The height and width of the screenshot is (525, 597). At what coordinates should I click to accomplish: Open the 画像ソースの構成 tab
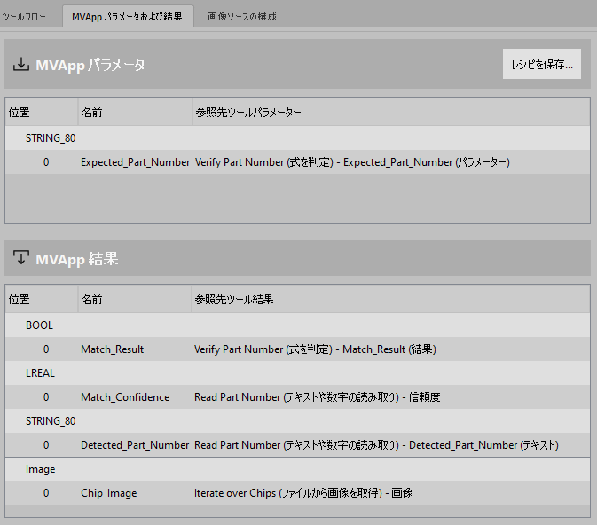(241, 17)
